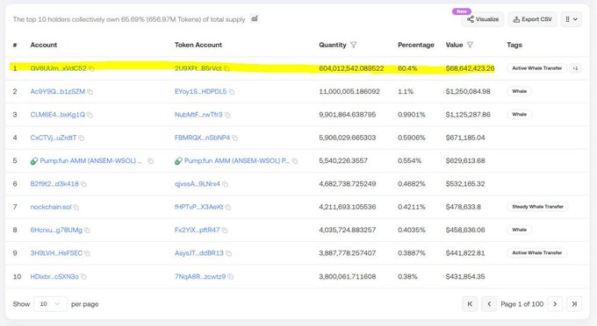Image resolution: width=597 pixels, height=326 pixels.
Task: Open account Ac9Y9Q...b1zSZM
Action: click(x=57, y=91)
